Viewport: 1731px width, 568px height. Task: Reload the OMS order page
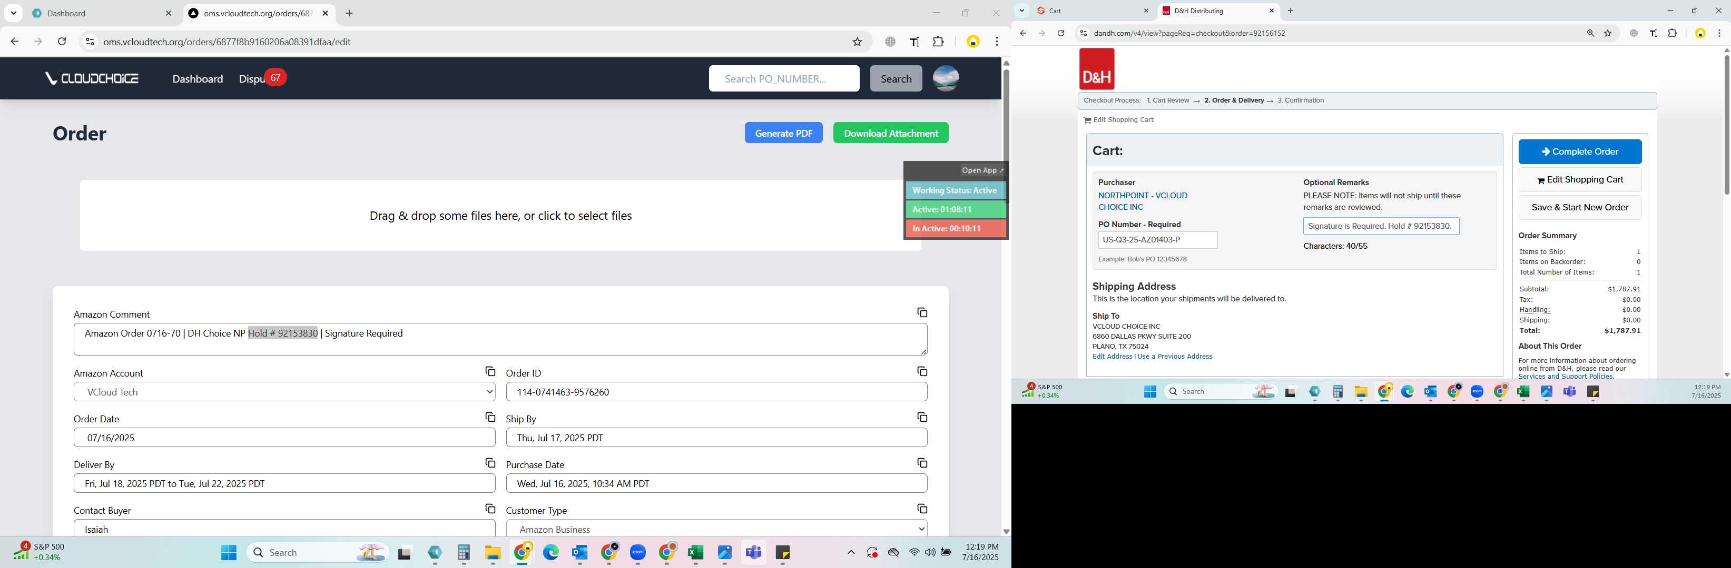[62, 42]
